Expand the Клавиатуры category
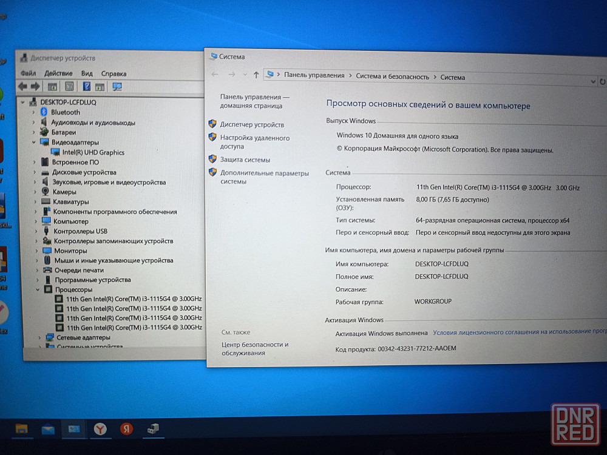The image size is (607, 455). pos(35,202)
